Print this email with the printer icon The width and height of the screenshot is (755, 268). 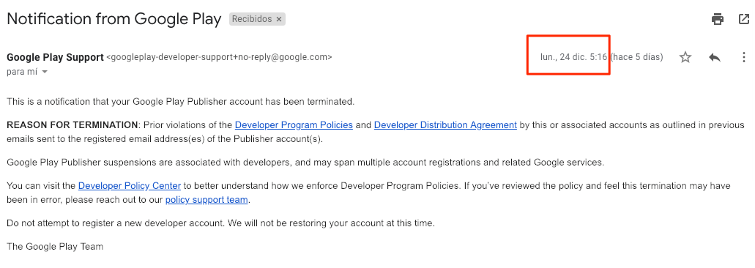[718, 19]
